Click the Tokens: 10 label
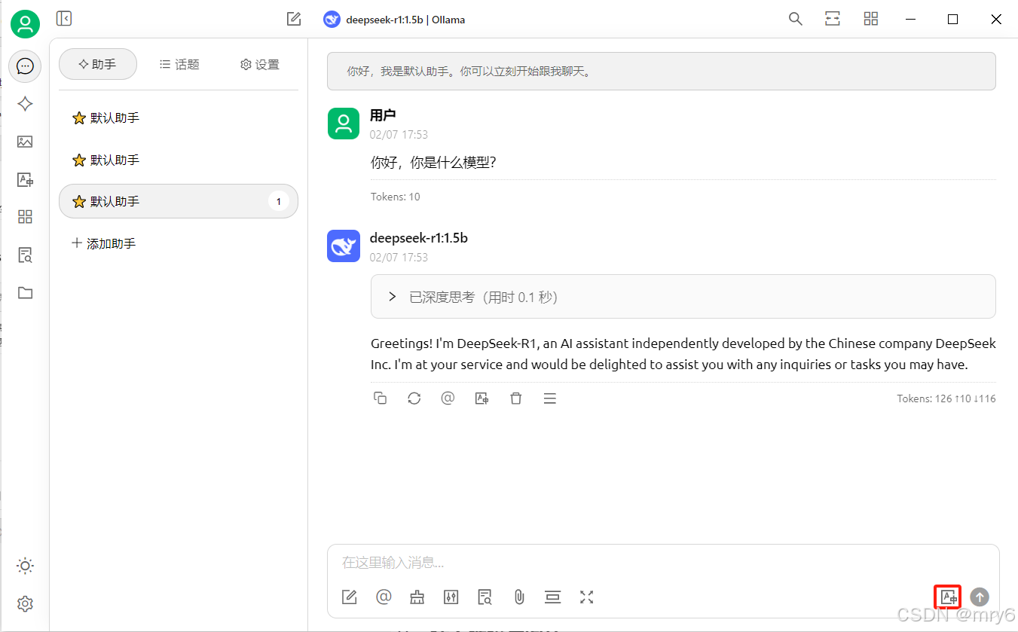The image size is (1018, 632). pos(396,197)
